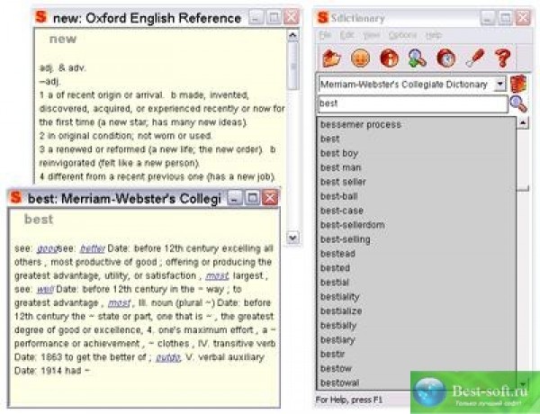Image resolution: width=540 pixels, height=414 pixels.
Task: Click magnifier with green arrow toolbar icon
Action: pos(418,58)
